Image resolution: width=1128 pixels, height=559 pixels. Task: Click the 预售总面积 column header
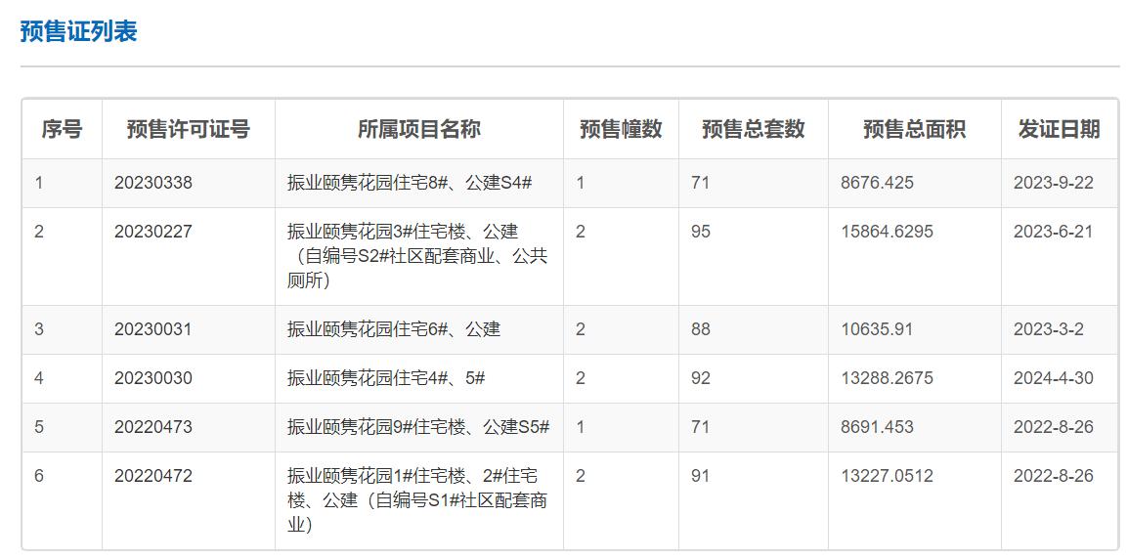[914, 130]
